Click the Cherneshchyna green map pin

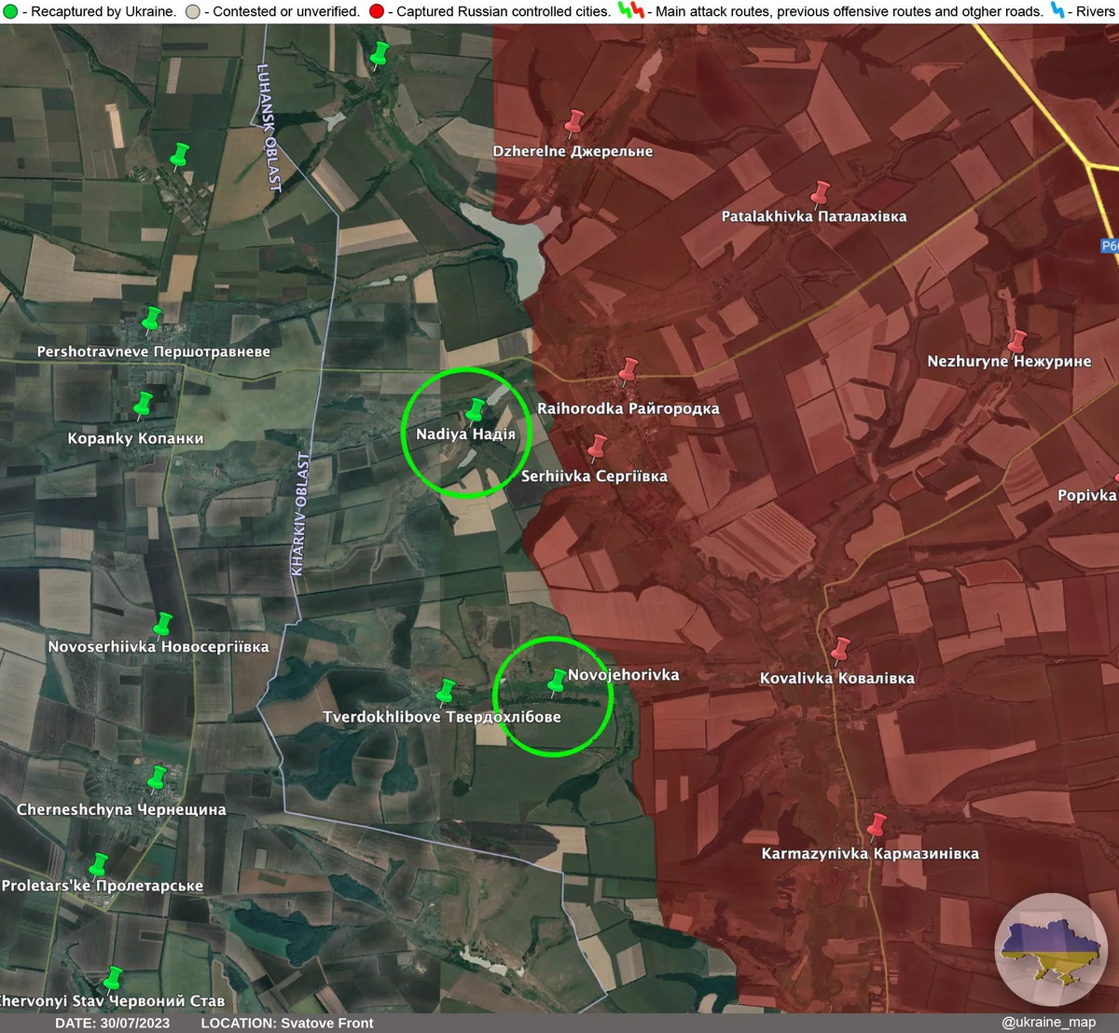[x=157, y=778]
